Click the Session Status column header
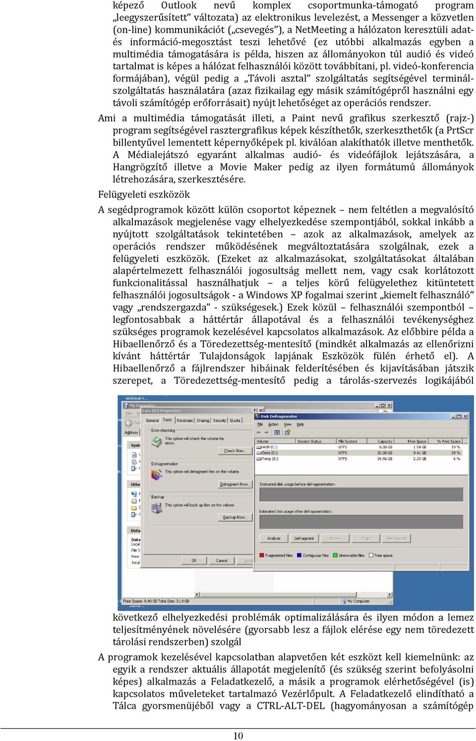Image resolution: width=476 pixels, height=741 pixels. coord(316,441)
